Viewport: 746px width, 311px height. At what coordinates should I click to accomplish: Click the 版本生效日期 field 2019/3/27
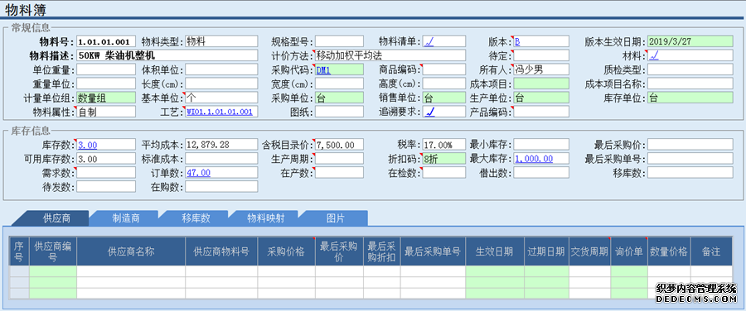pyautogui.click(x=690, y=41)
